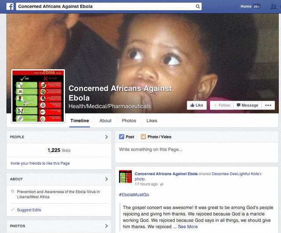Switch to the About tab
Image resolution: width=281 pixels, height=233 pixels.
[x=105, y=121]
